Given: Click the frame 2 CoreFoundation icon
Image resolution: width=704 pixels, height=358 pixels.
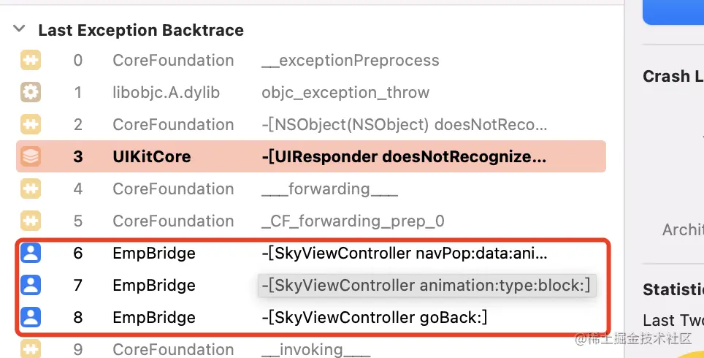Looking at the screenshot, I should pyautogui.click(x=31, y=125).
